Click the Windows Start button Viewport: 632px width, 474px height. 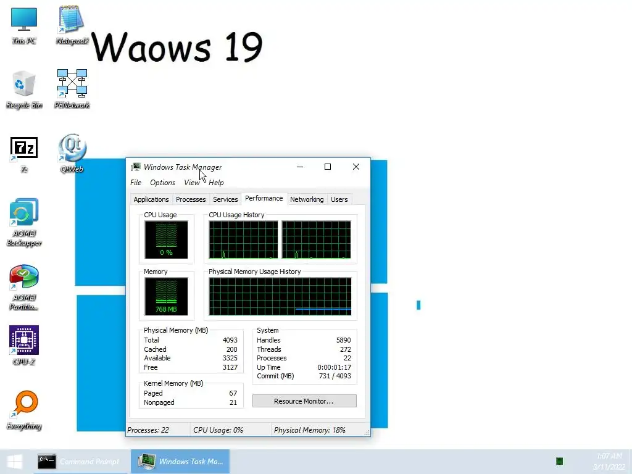pos(15,462)
